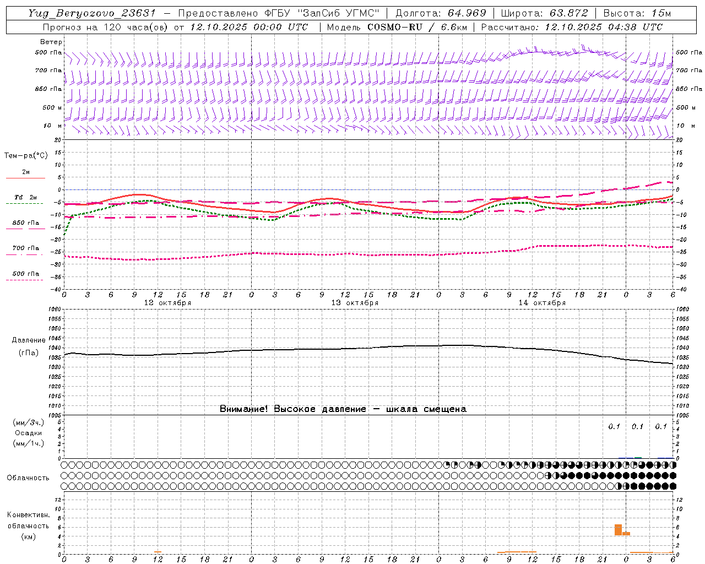
Task: Click the Рассчитано 04:38 UTC timestamp
Action: pyautogui.click(x=572, y=27)
